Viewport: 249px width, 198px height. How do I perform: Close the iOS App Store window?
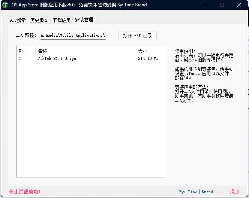pos(239,5)
